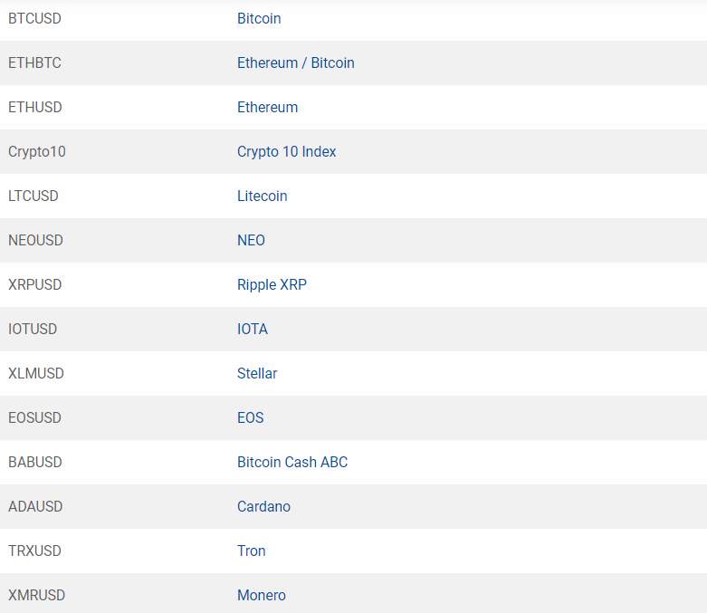Open the EOS link
Viewport: 707px width, 613px height.
tap(250, 417)
